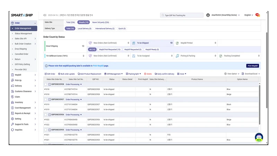Expand the View Option dropdown
This screenshot has height=156, width=277.
(x=232, y=74)
